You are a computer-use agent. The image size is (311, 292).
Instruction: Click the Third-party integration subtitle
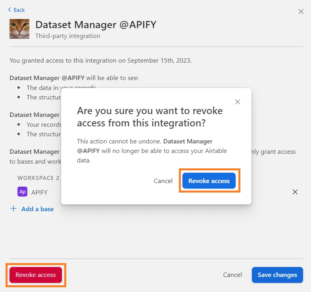coord(67,36)
